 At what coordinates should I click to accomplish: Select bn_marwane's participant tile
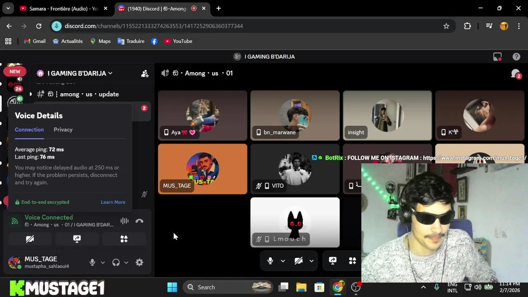click(295, 115)
